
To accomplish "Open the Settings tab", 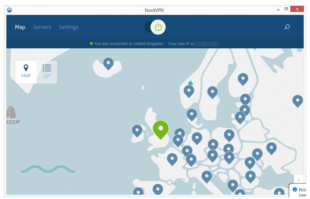I will click(69, 27).
